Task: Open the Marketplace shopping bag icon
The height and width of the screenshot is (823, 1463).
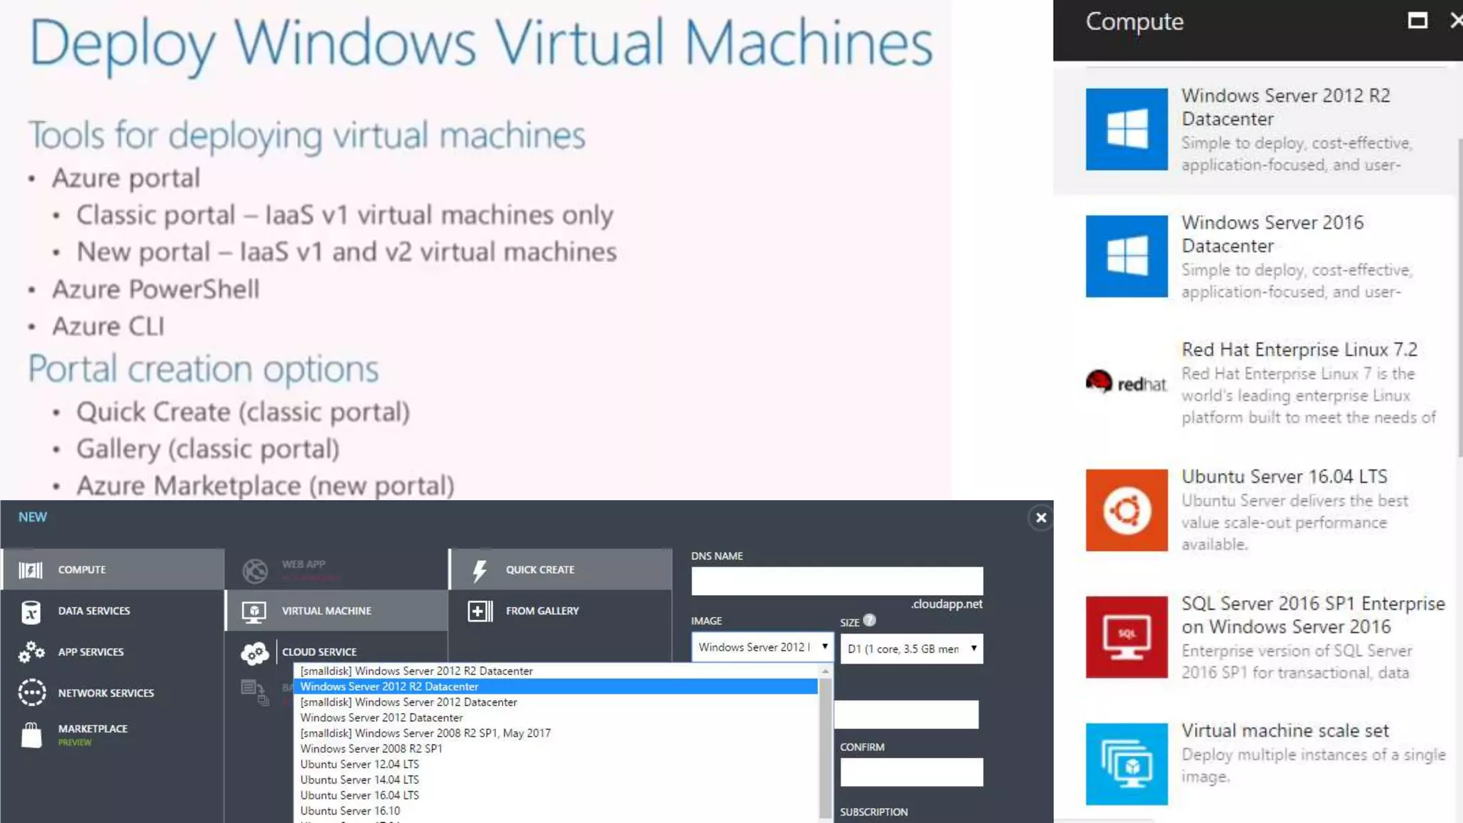Action: tap(31, 734)
